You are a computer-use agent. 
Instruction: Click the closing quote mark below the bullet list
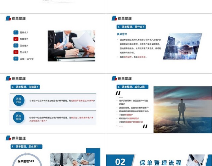click(x=145, y=126)
